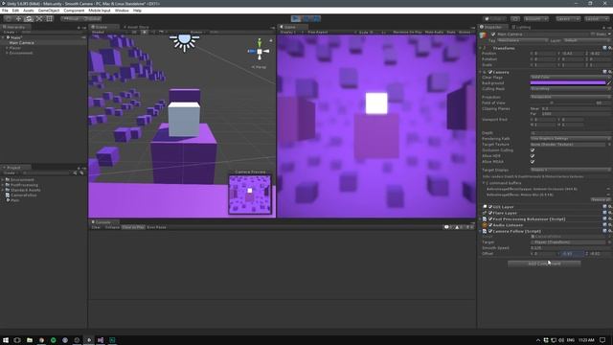Disable the GUI Layer component

(490, 207)
